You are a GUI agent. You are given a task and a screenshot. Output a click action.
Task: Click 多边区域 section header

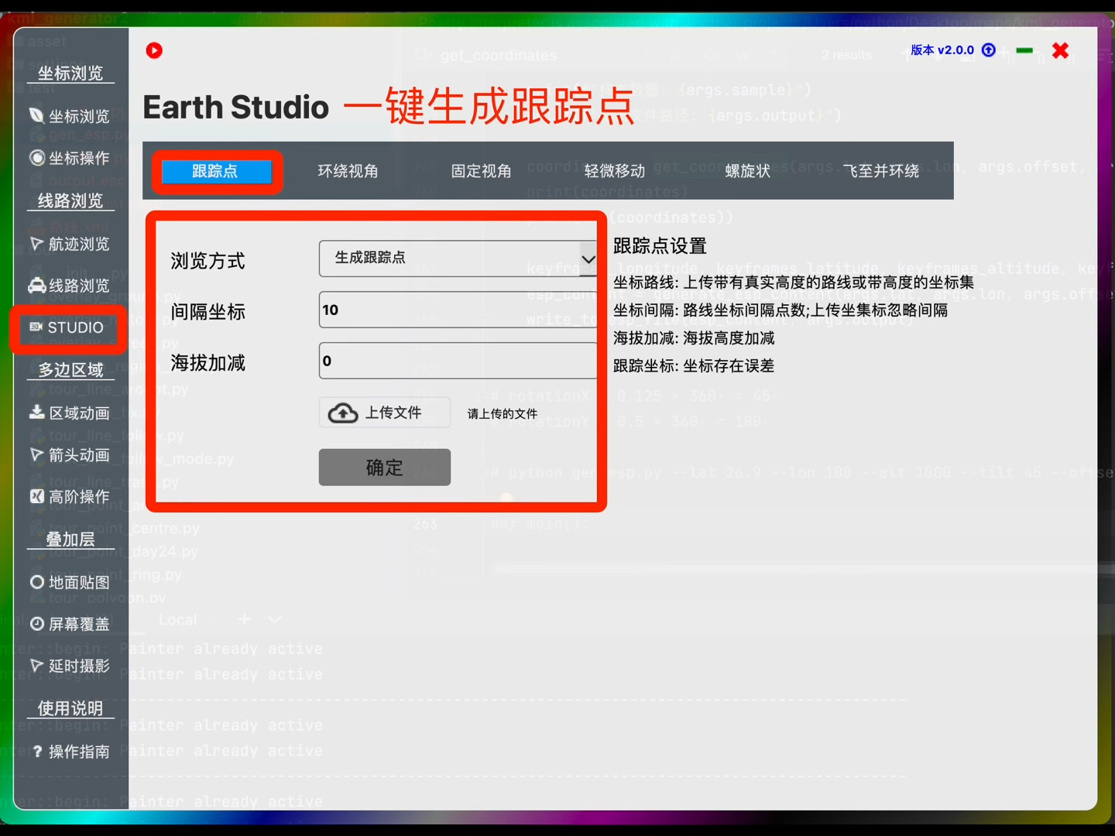[x=70, y=370]
